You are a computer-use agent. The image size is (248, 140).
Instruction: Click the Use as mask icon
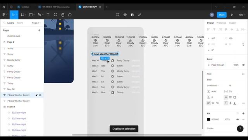click(133, 15)
